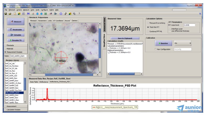Click the colored filmstack toolbar icon after new document
The image size is (205, 115).
coord(19,14)
